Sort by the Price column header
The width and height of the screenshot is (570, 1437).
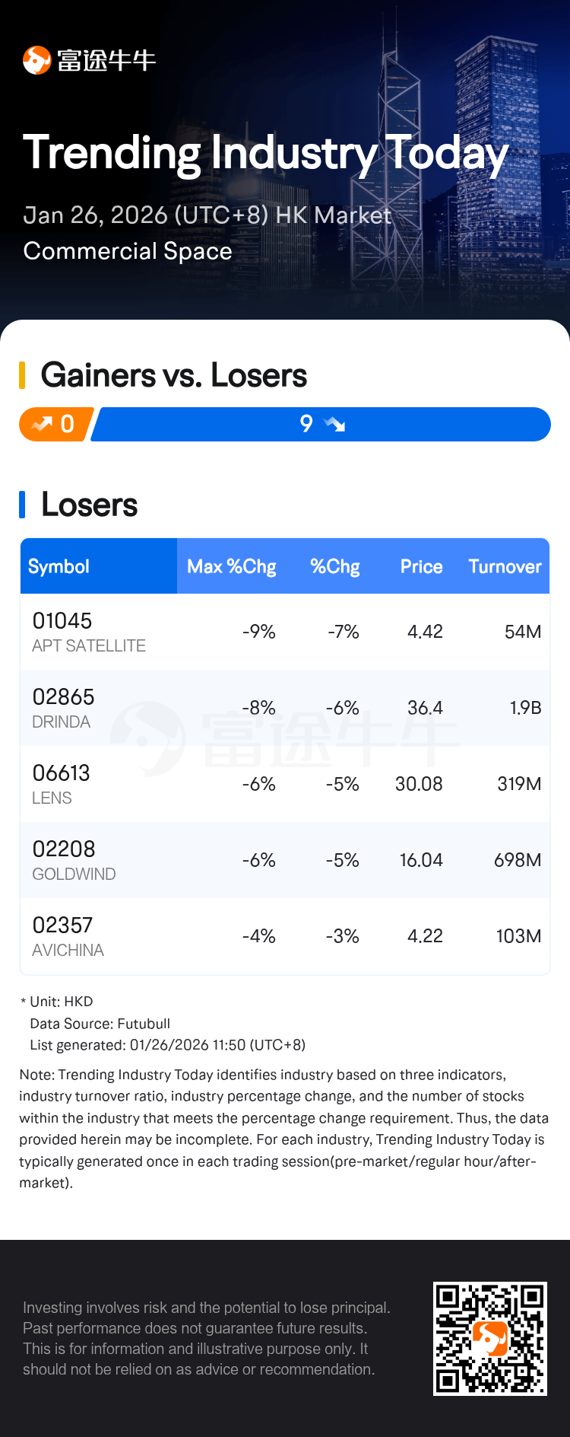421,566
